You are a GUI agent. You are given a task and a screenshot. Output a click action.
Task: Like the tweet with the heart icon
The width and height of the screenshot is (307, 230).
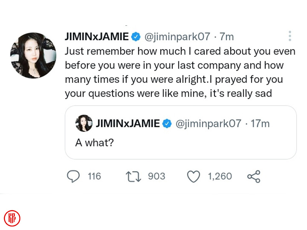click(194, 176)
